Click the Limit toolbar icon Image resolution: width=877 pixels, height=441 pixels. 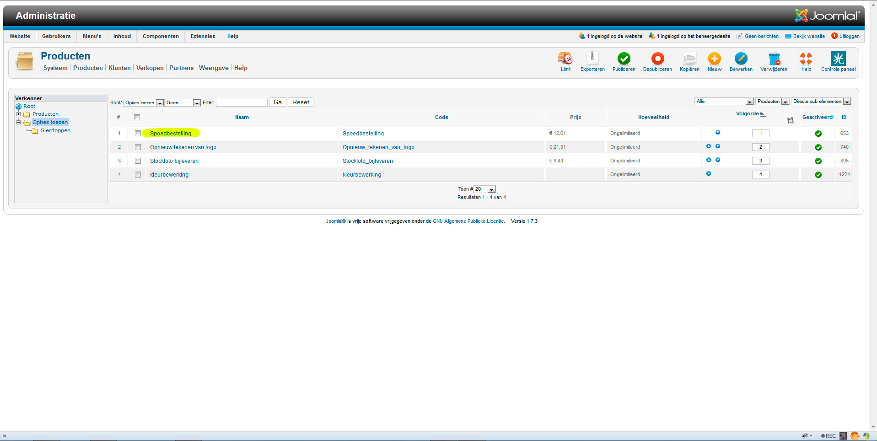pyautogui.click(x=565, y=59)
